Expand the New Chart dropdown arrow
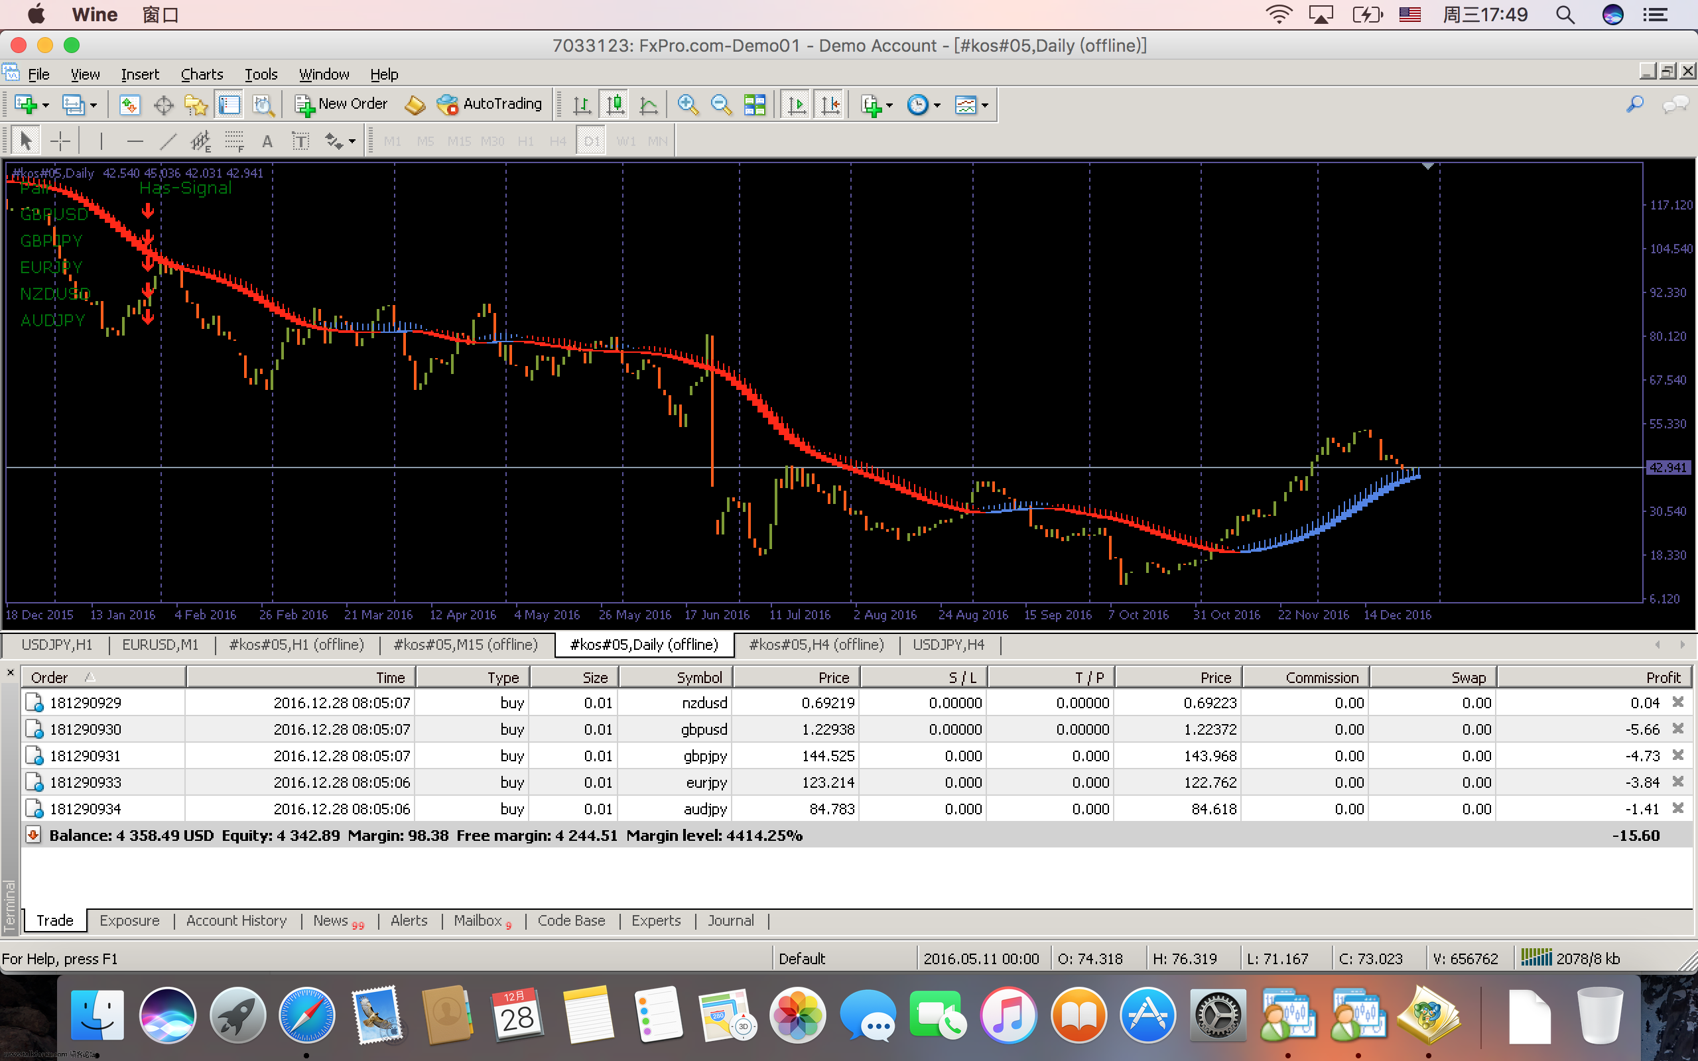The height and width of the screenshot is (1061, 1698). click(x=46, y=105)
